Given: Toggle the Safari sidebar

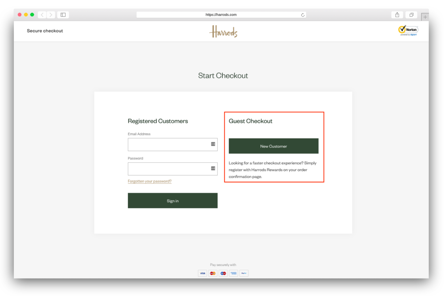Looking at the screenshot, I should [63, 14].
